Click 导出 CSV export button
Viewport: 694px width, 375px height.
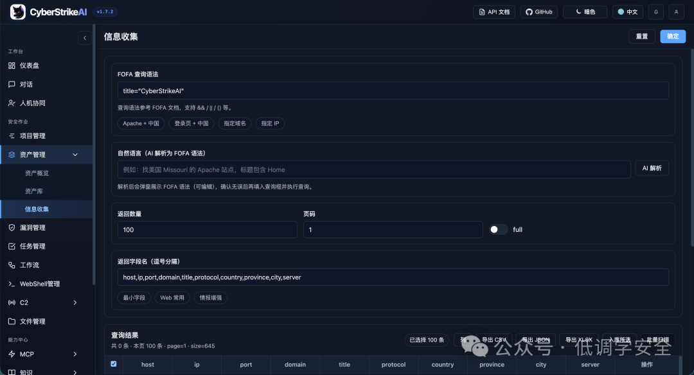tap(494, 340)
